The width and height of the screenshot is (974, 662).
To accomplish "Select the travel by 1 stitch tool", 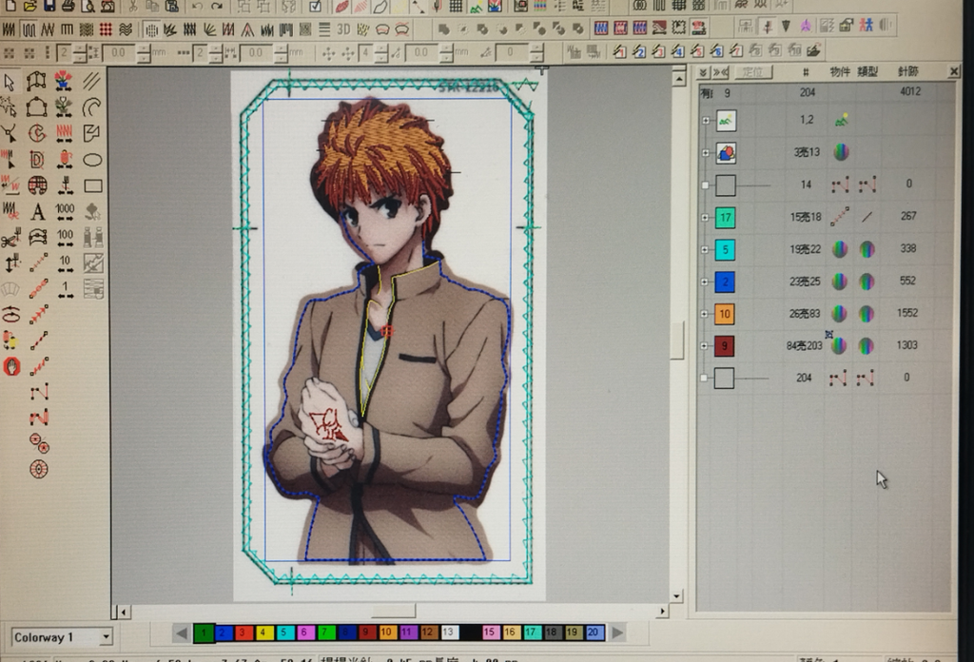I will pos(65,289).
